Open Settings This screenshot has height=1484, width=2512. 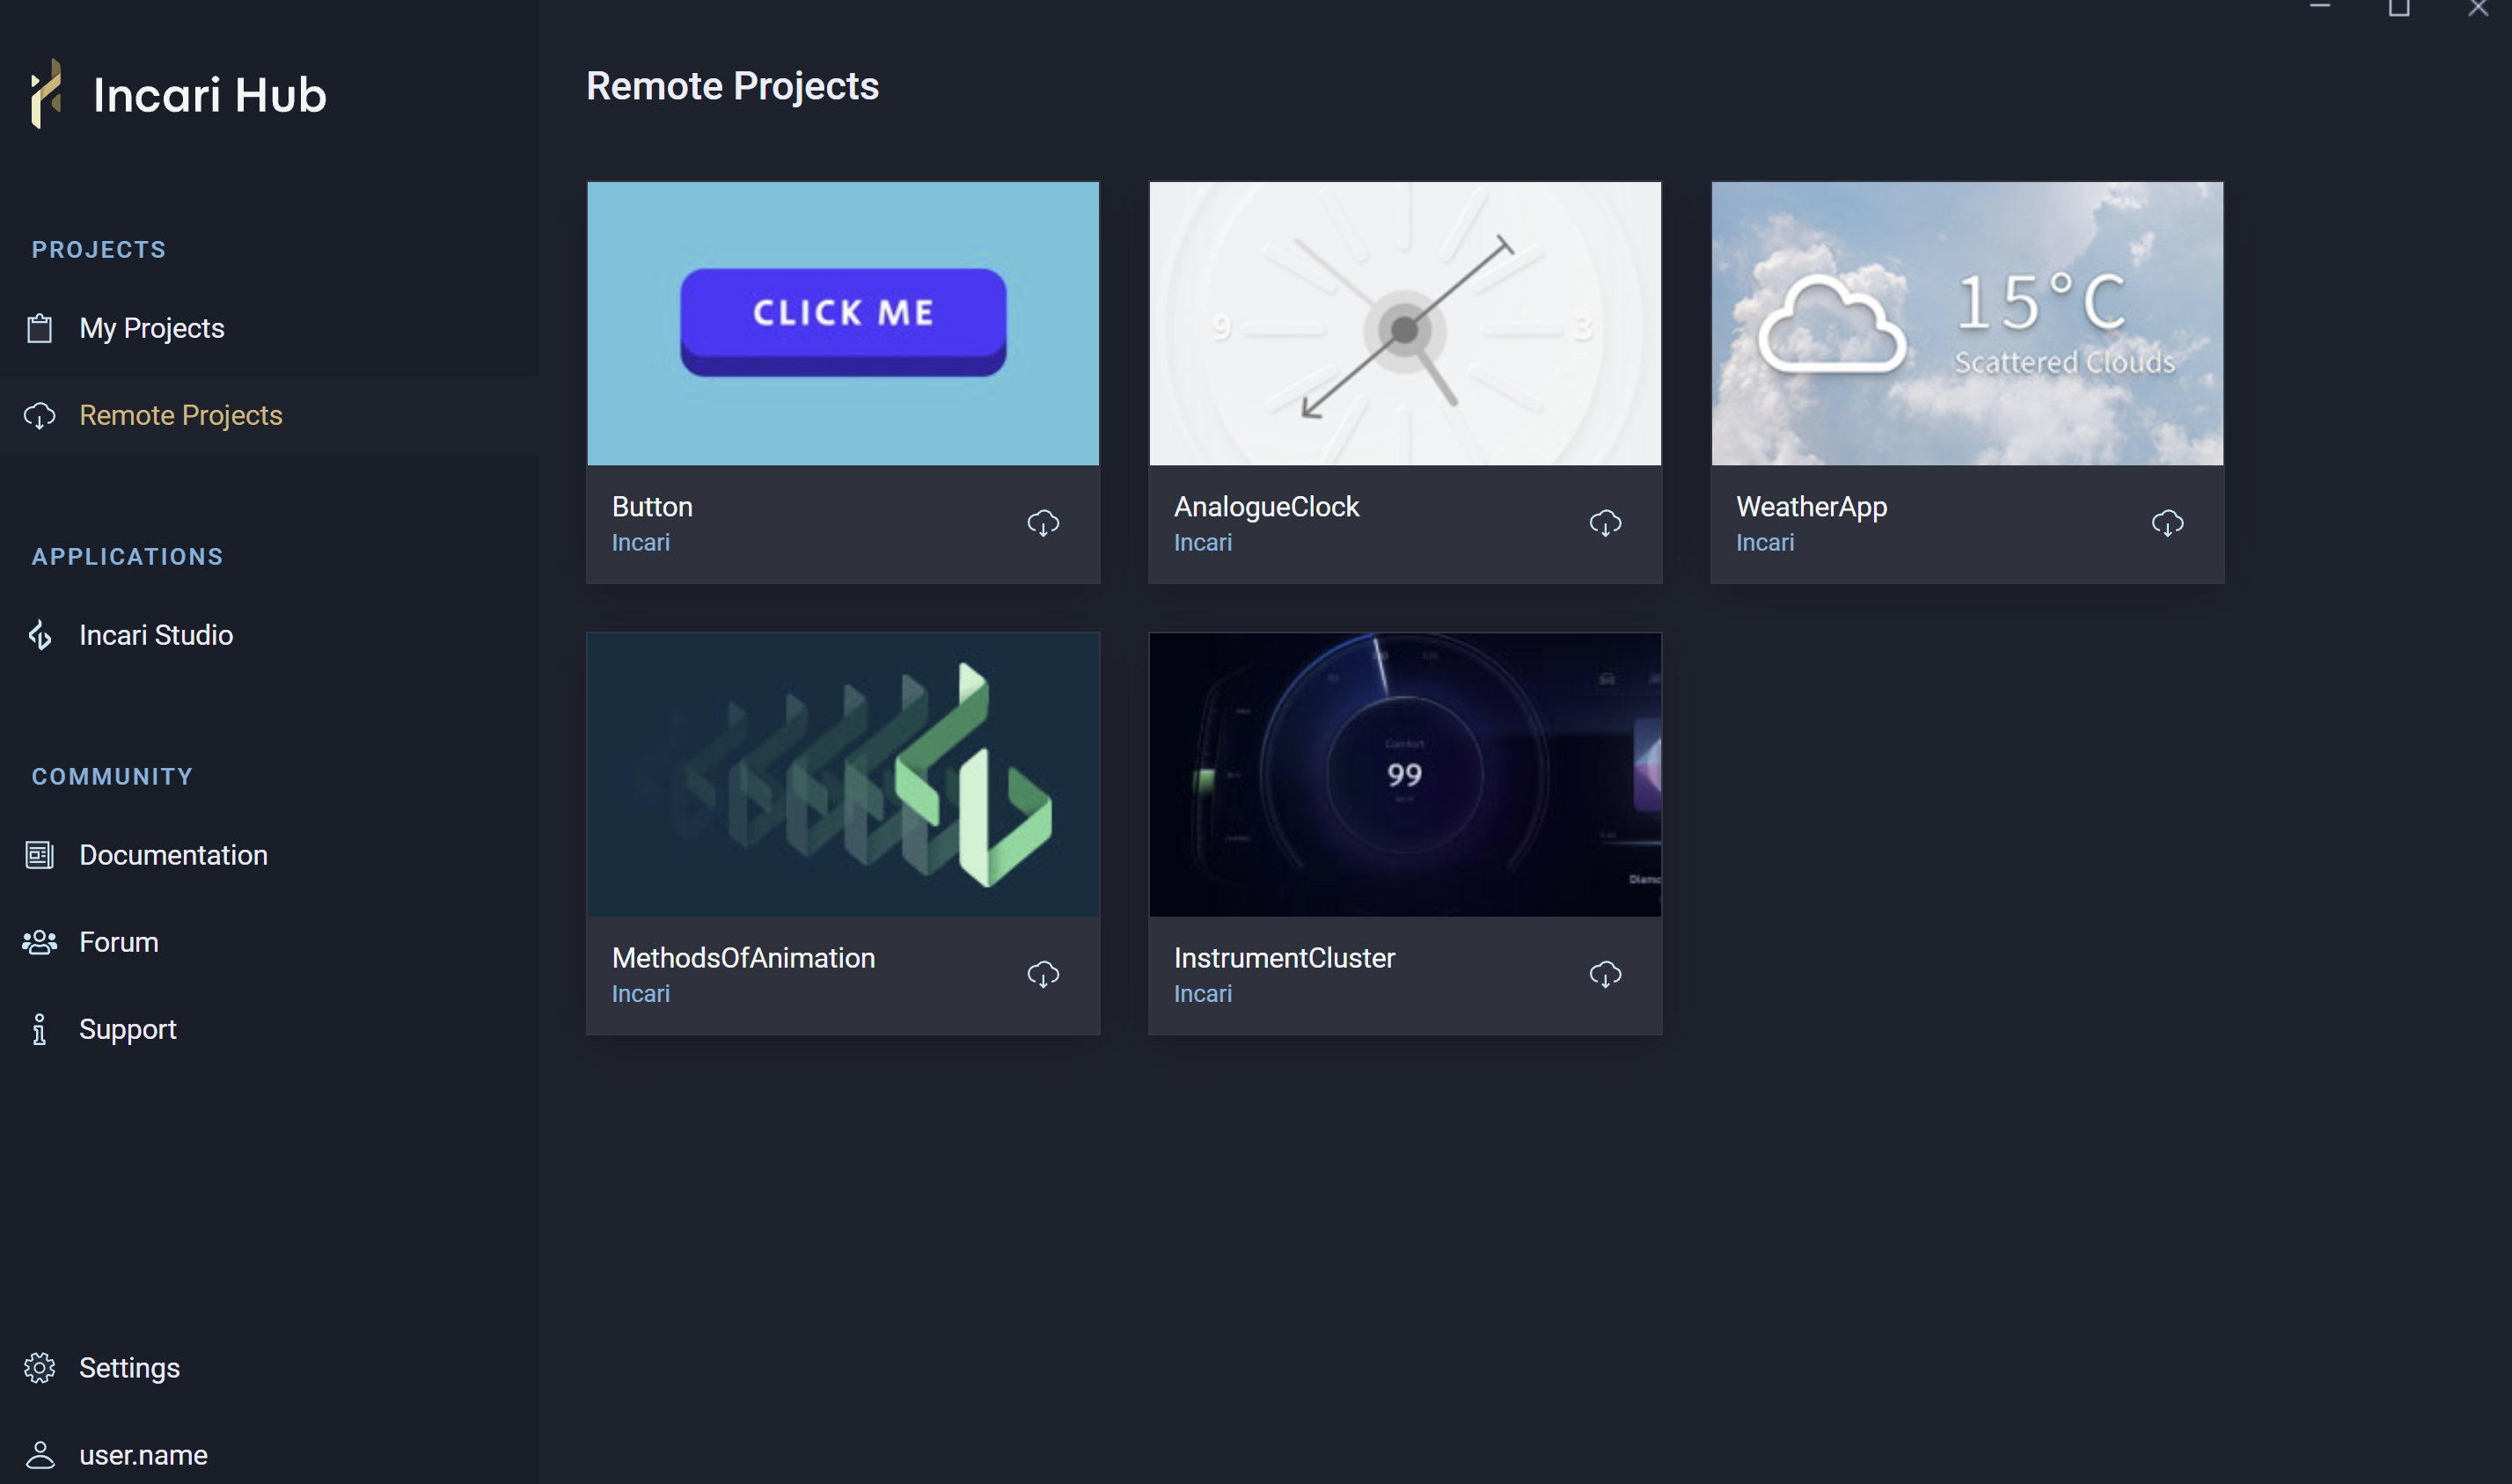pos(269,1368)
